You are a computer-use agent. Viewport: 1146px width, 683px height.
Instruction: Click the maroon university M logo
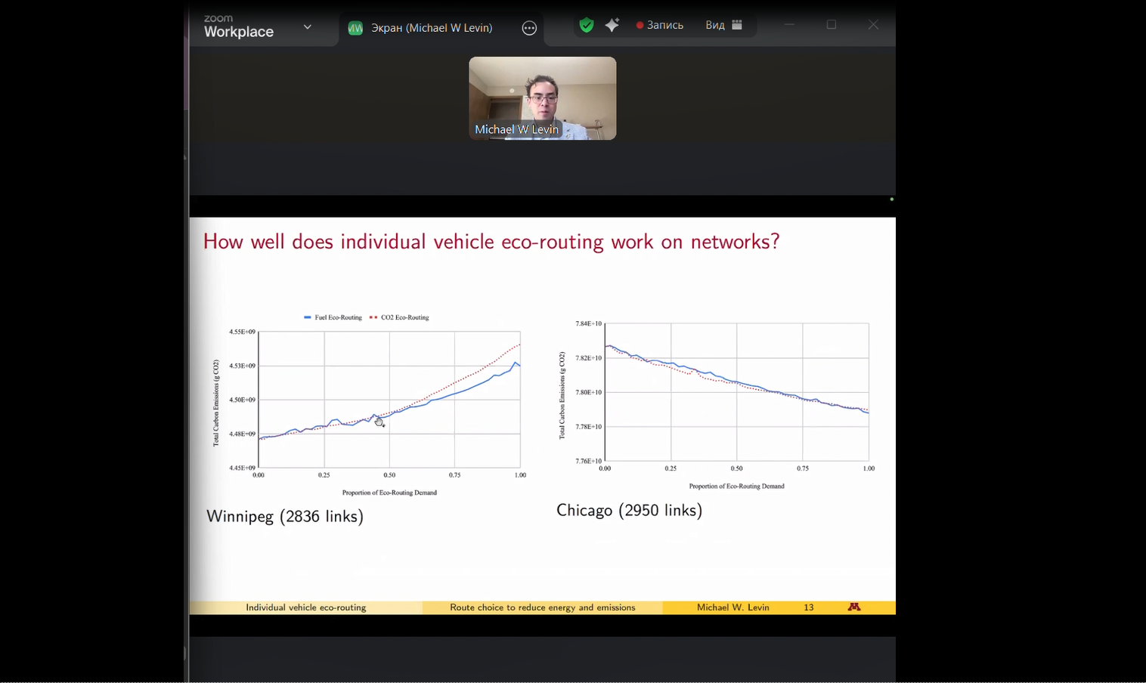854,607
